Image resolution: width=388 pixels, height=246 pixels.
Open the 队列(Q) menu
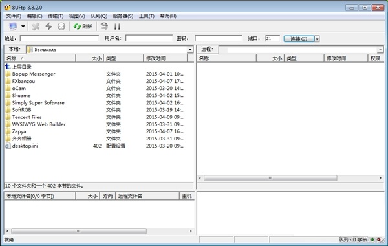[99, 16]
